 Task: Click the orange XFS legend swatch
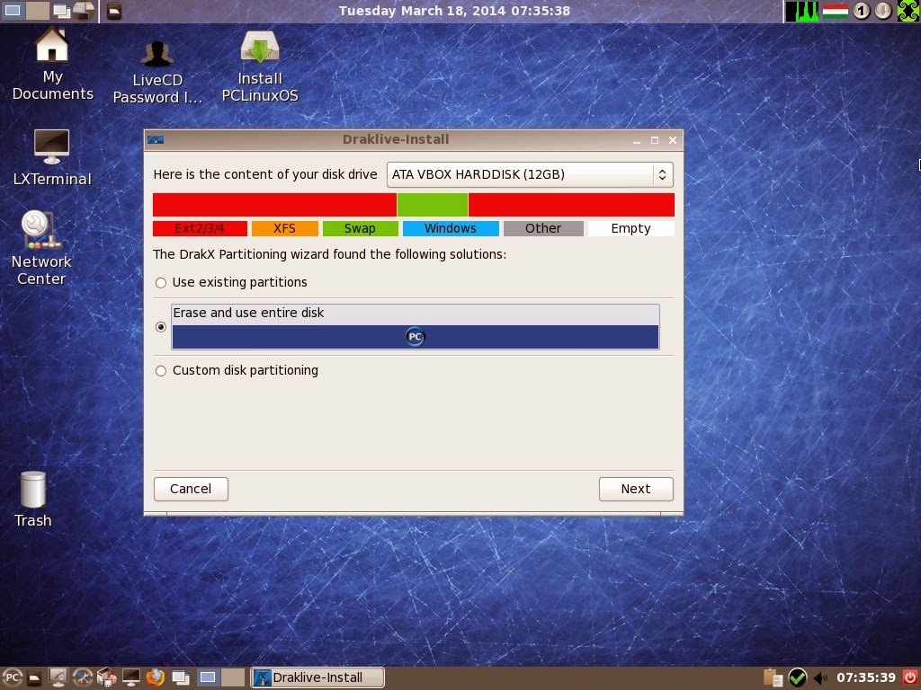pyautogui.click(x=285, y=228)
